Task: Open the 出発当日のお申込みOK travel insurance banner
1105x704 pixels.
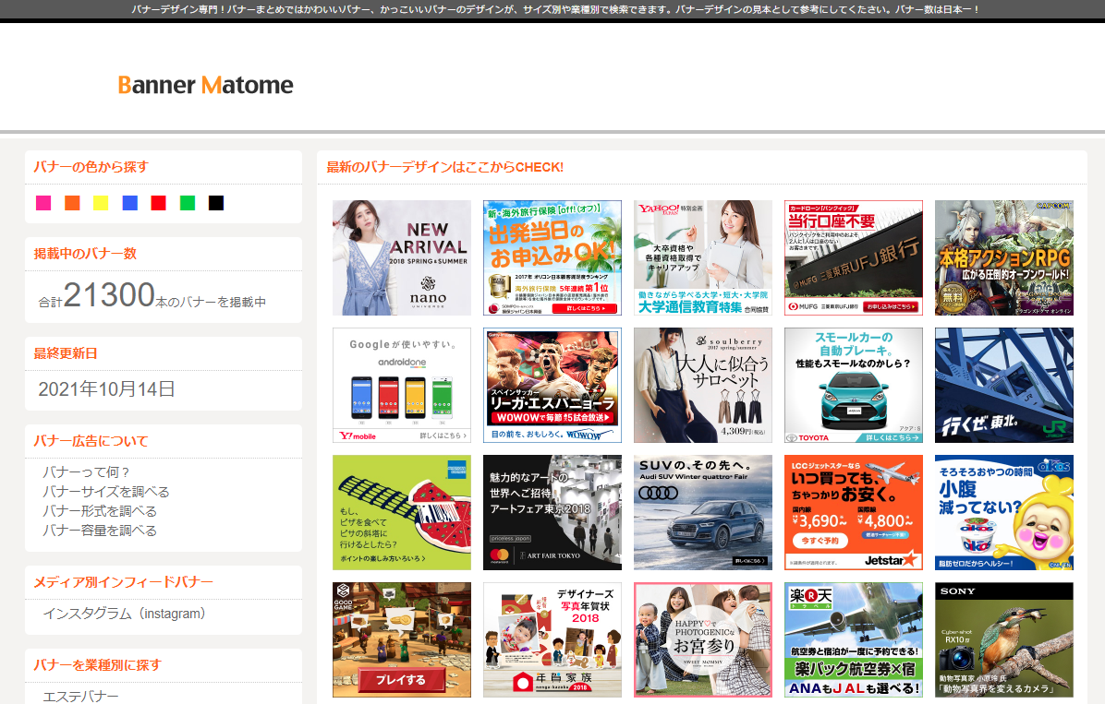Action: (x=552, y=257)
